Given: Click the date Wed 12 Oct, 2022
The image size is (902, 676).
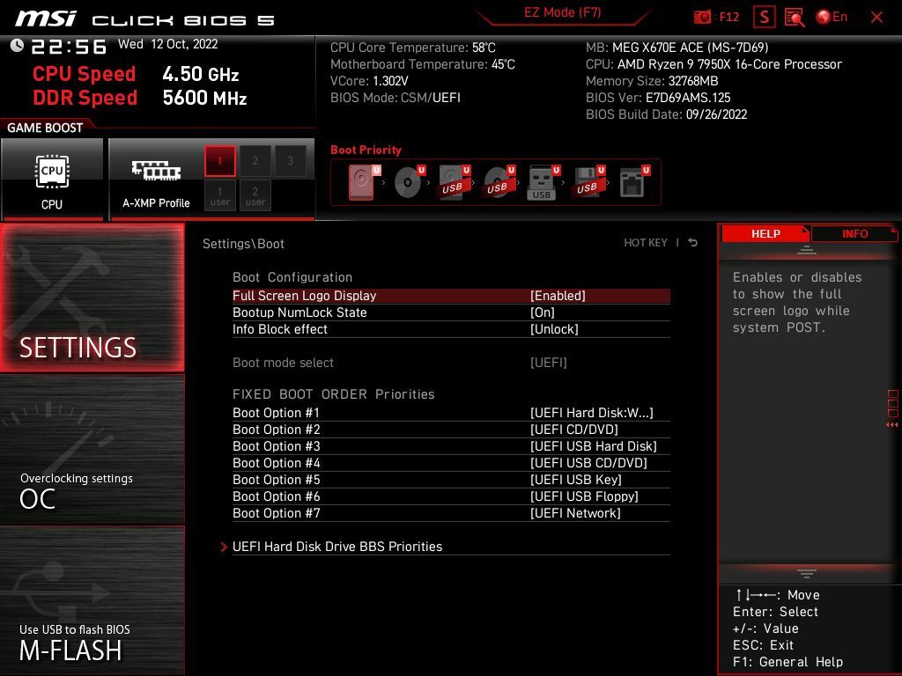Looking at the screenshot, I should [168, 44].
